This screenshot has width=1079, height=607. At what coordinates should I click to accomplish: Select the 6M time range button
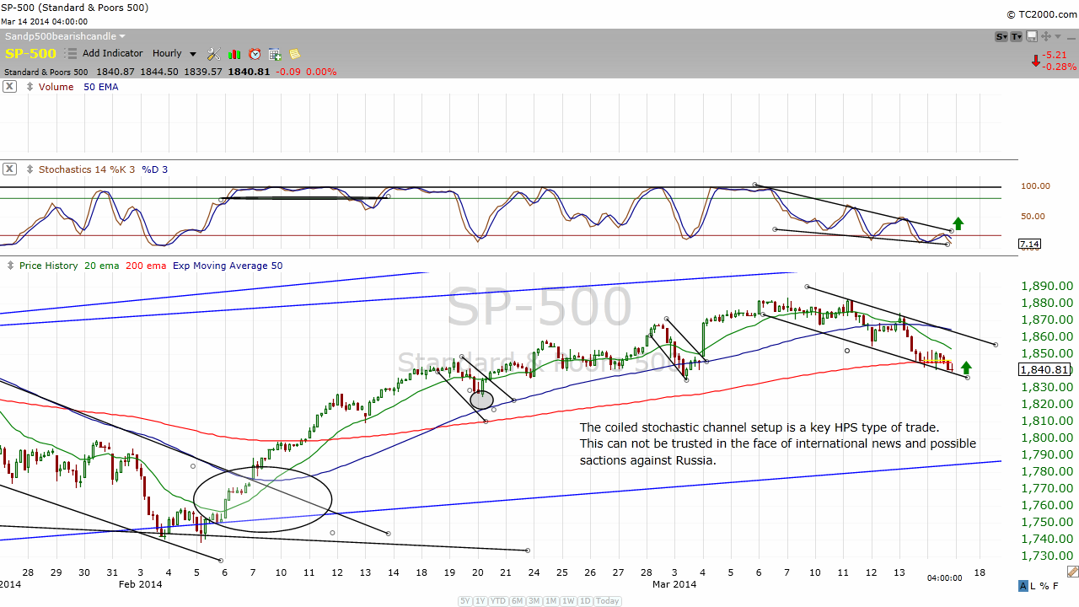517,601
